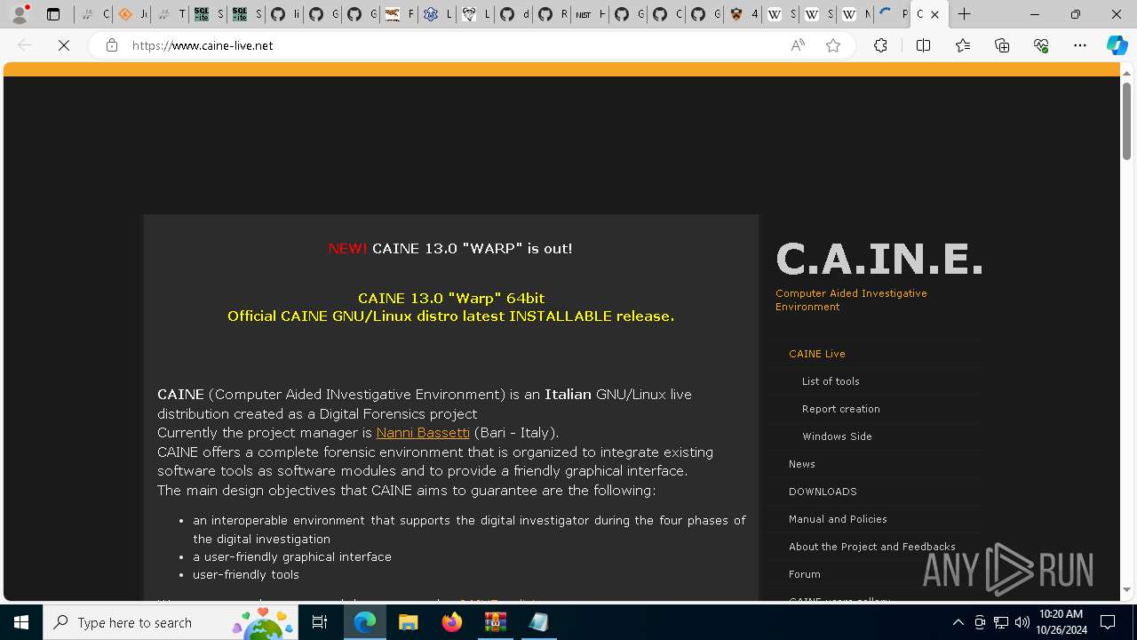Open Firefox from the taskbar
This screenshot has width=1137, height=640.
[452, 622]
